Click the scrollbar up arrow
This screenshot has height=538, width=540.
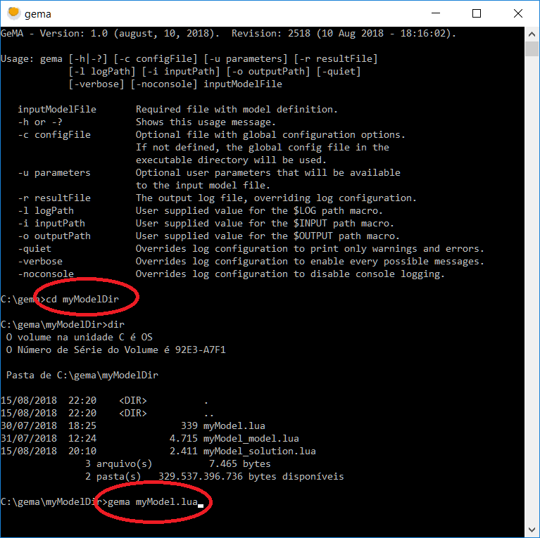[532, 33]
